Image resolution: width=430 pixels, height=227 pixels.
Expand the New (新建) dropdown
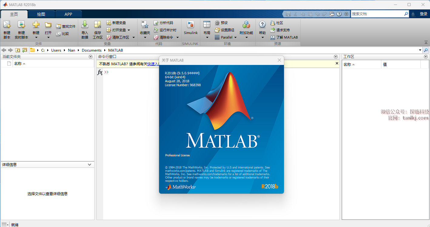(x=36, y=38)
